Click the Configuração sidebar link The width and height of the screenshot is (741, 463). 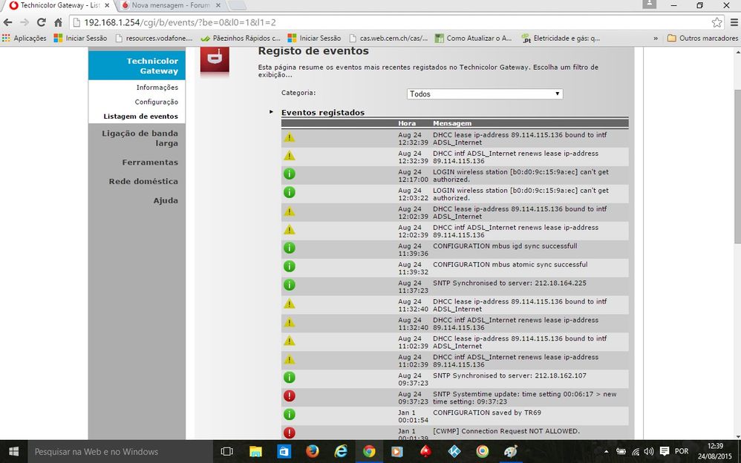156,102
